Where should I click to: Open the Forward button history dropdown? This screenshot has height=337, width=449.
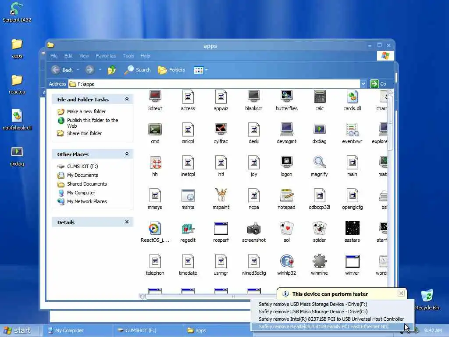coord(100,70)
